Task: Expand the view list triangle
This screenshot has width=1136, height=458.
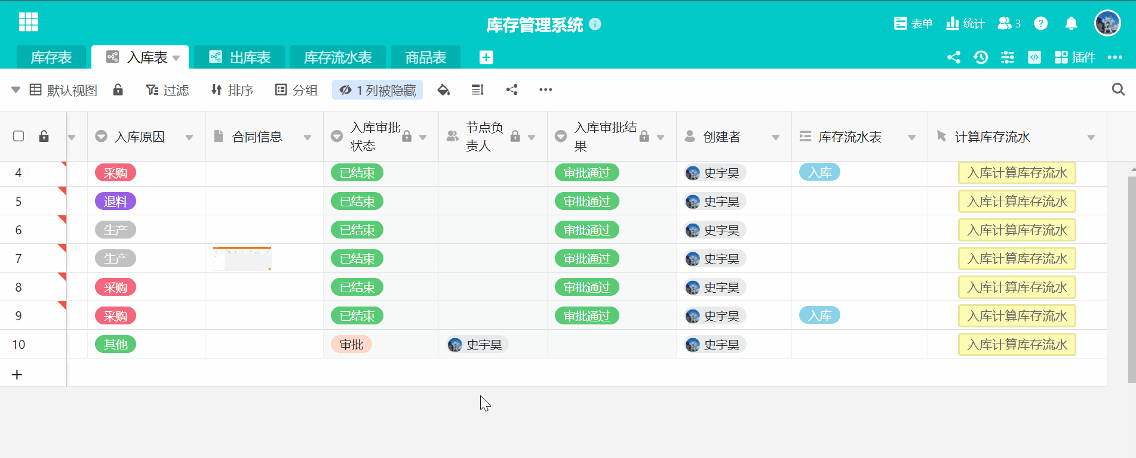Action: pos(16,90)
